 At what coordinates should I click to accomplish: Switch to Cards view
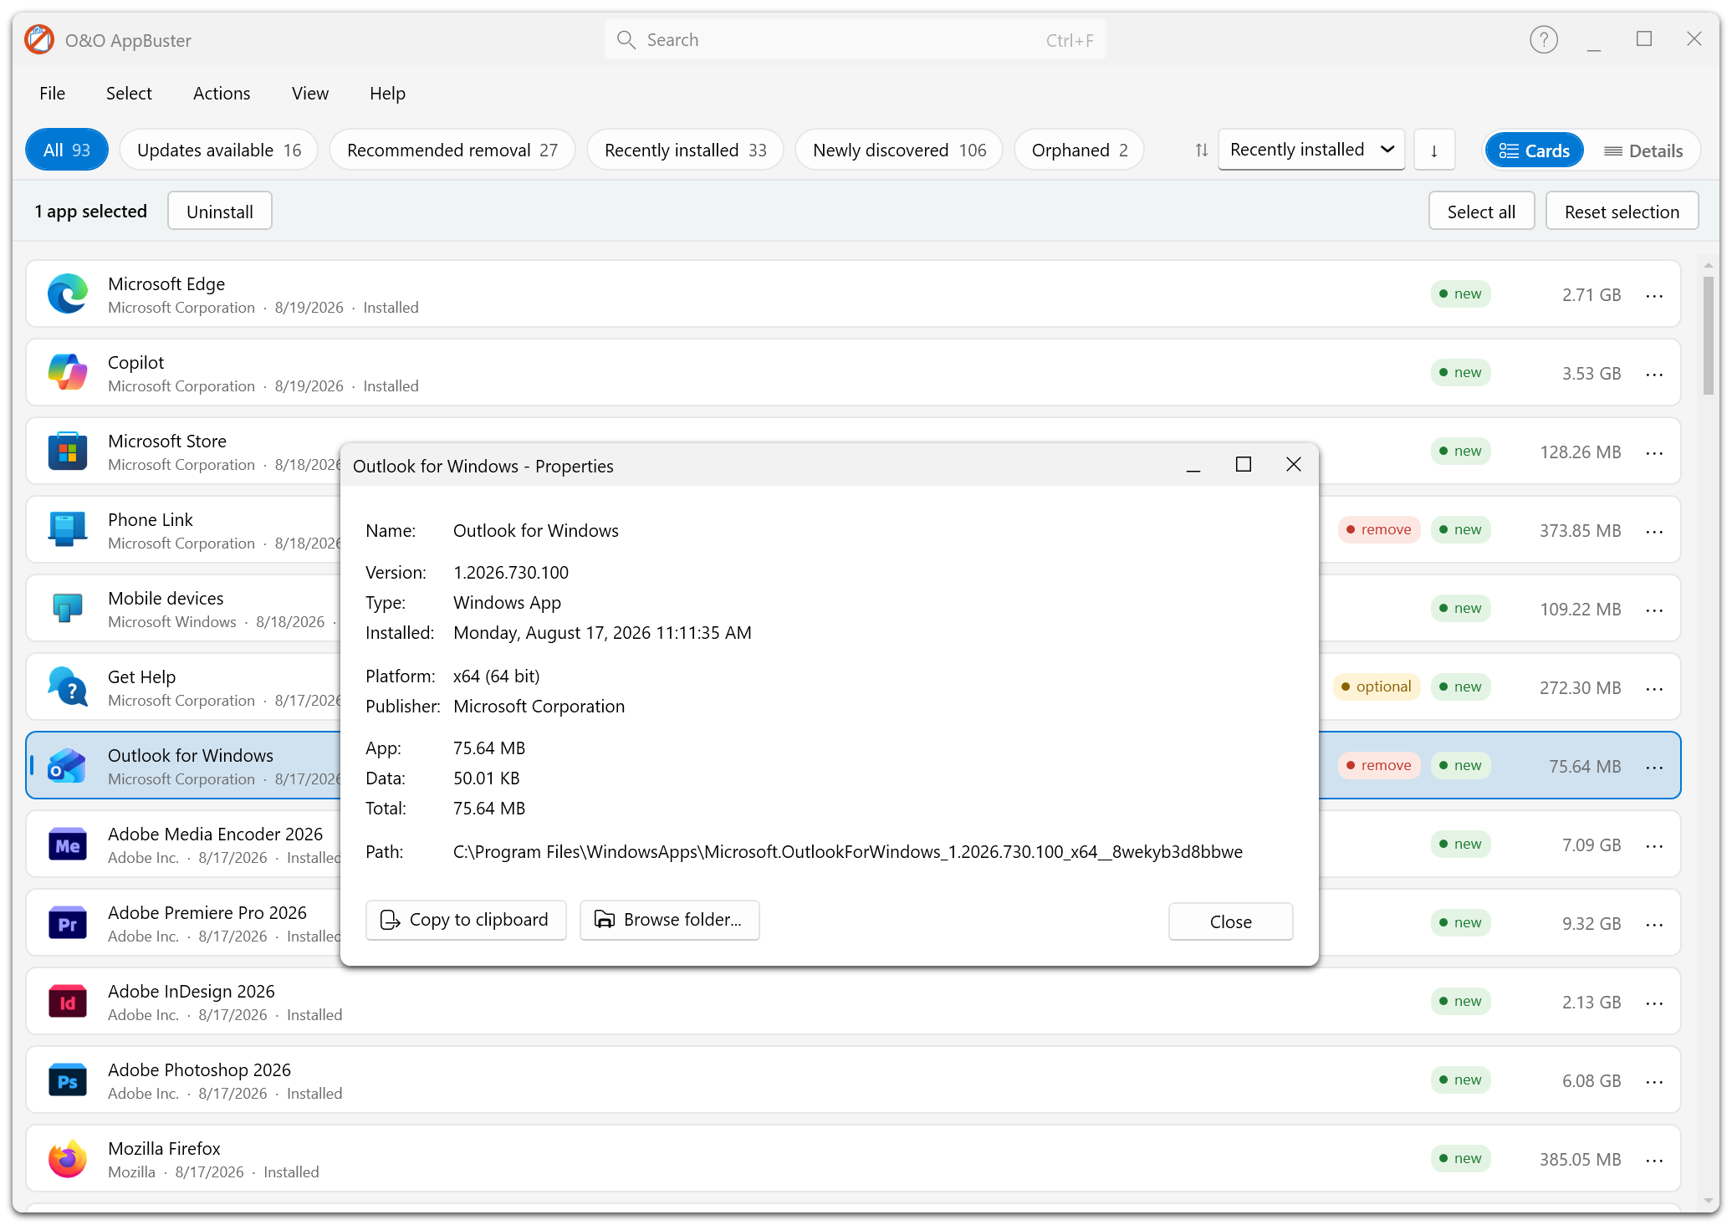pos(1534,151)
